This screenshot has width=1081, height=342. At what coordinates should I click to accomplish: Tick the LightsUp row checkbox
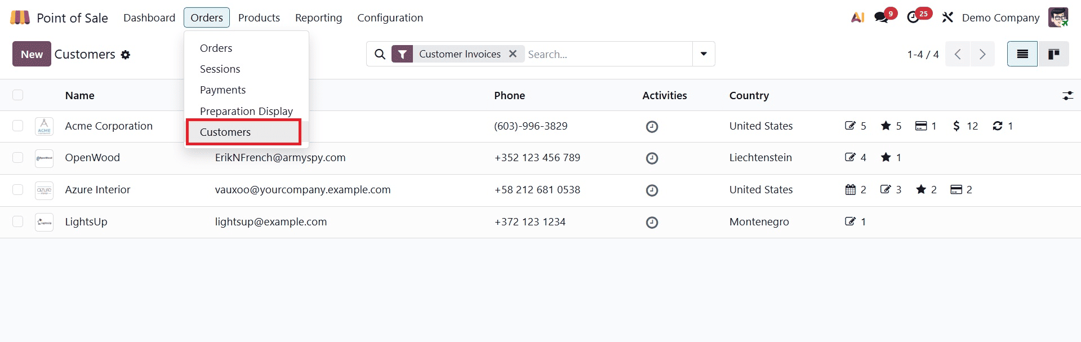[18, 221]
